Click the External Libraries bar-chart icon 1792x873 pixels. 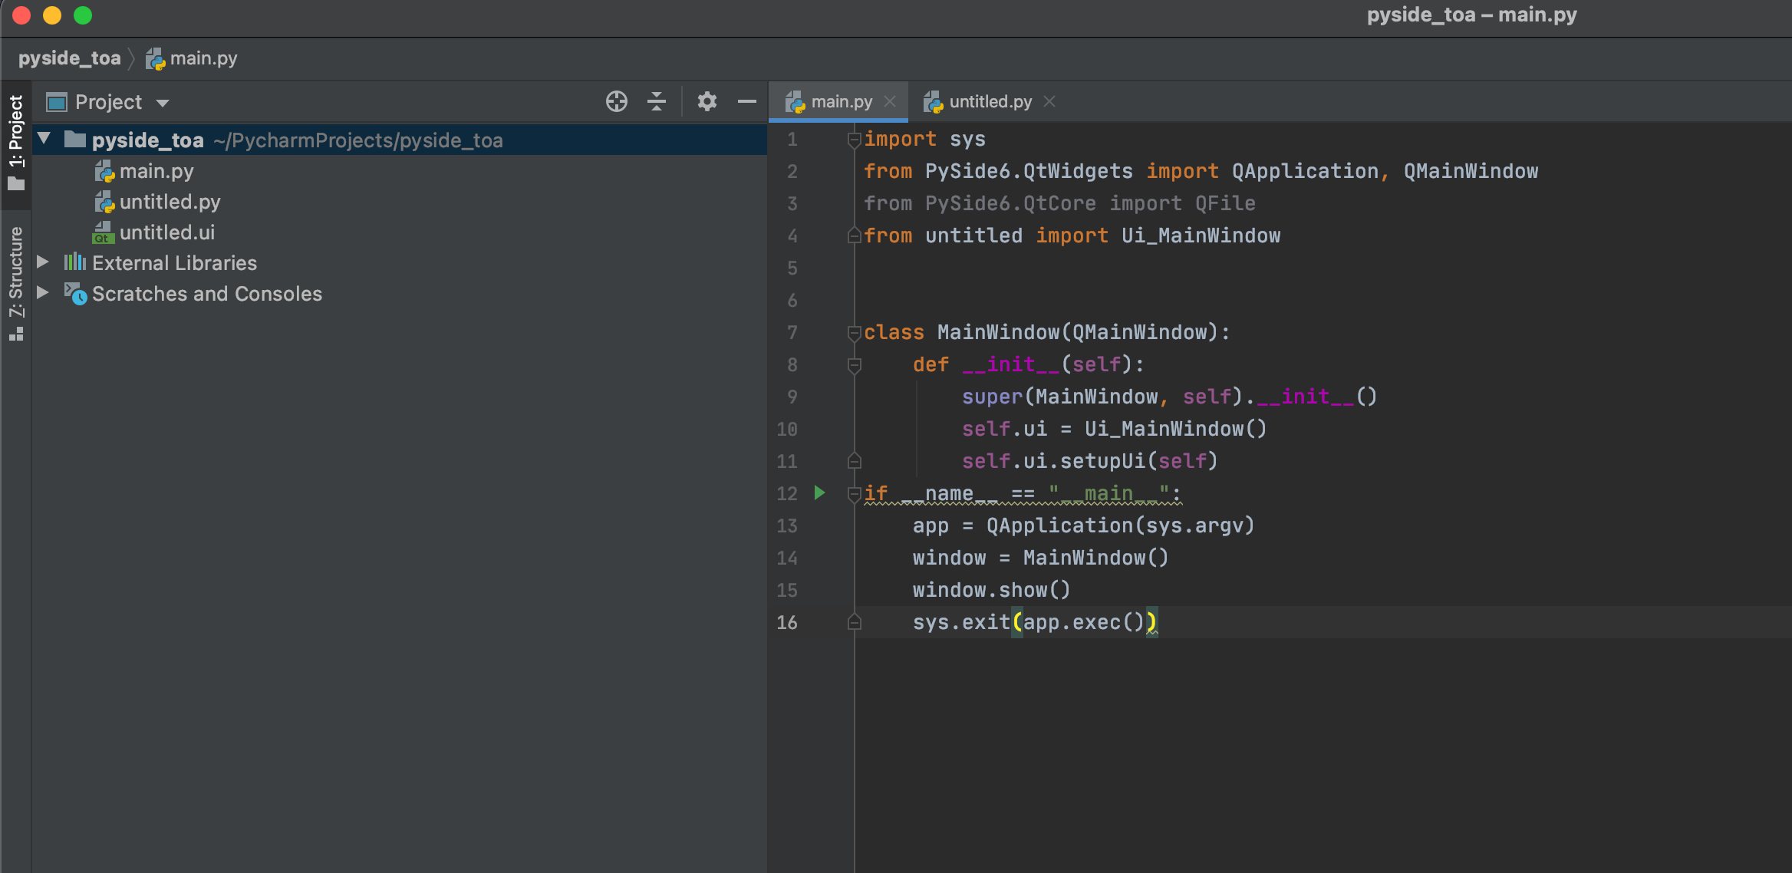pyautogui.click(x=74, y=262)
